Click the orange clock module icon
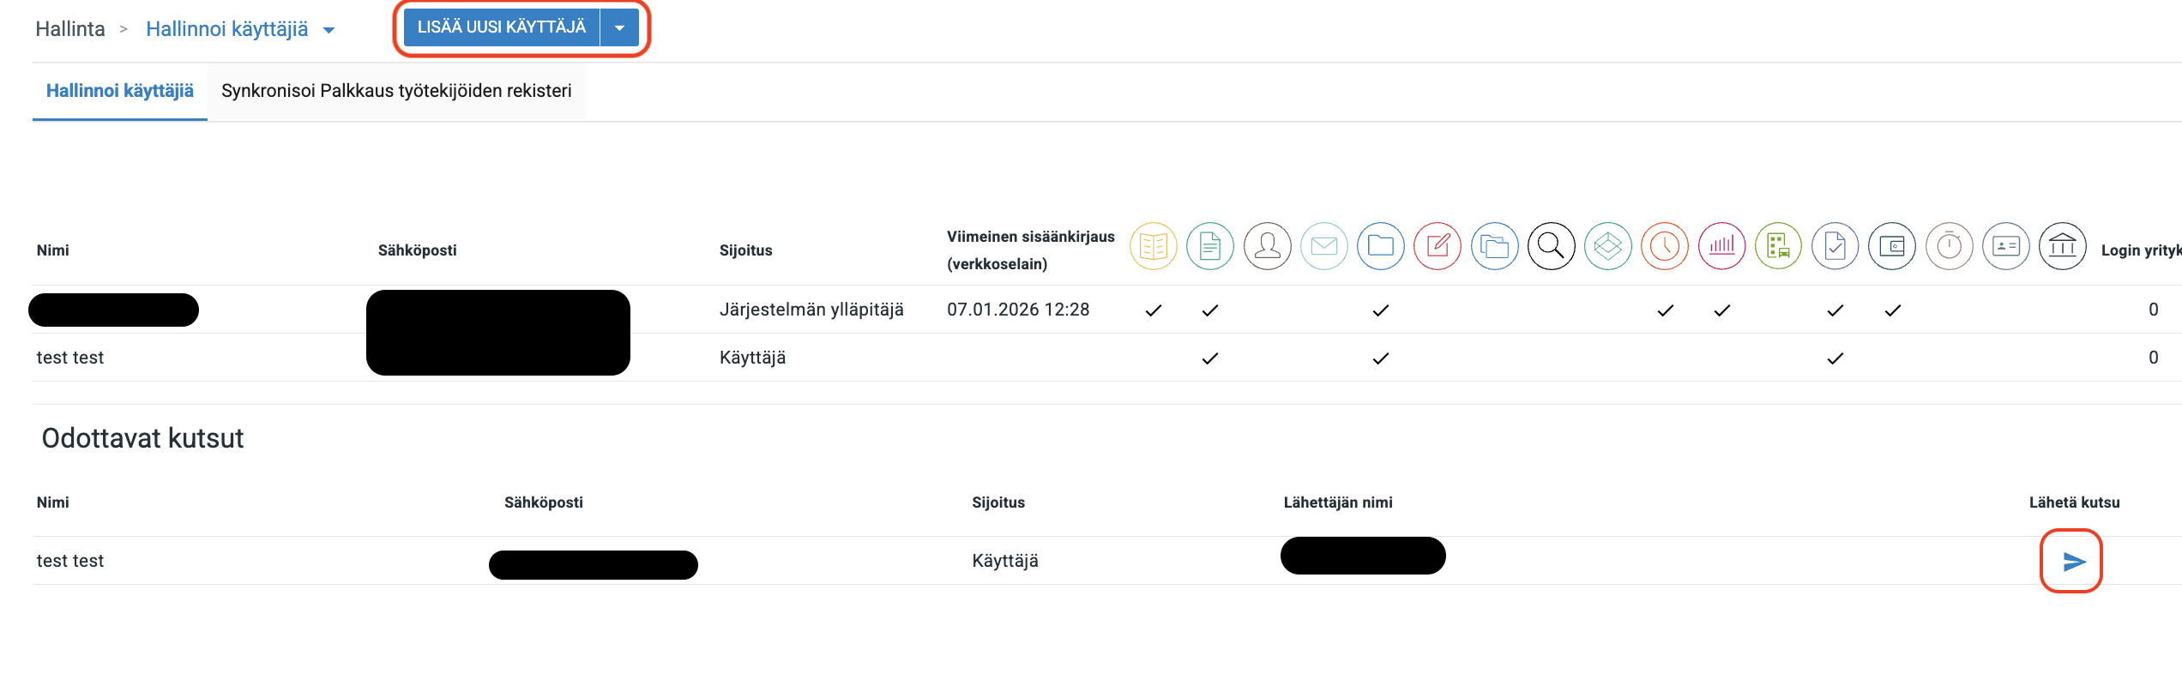This screenshot has width=2182, height=674. (x=1664, y=247)
